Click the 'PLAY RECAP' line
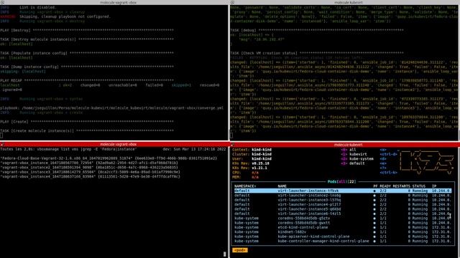Viewport: 460px width, 258px height. (87, 80)
